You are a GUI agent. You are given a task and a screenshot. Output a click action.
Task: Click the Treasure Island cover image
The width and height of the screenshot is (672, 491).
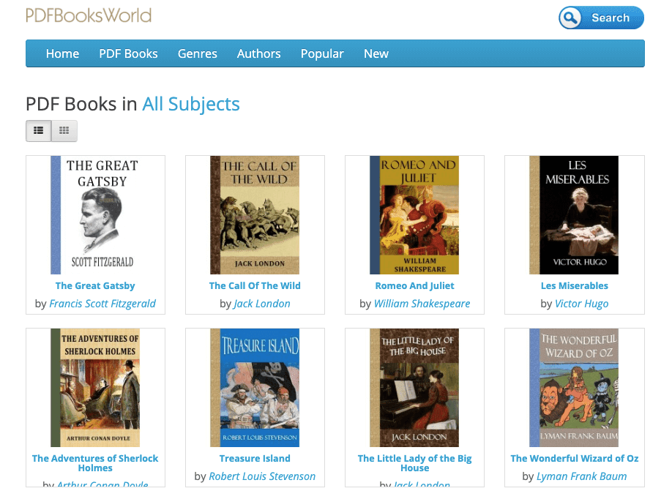(255, 387)
